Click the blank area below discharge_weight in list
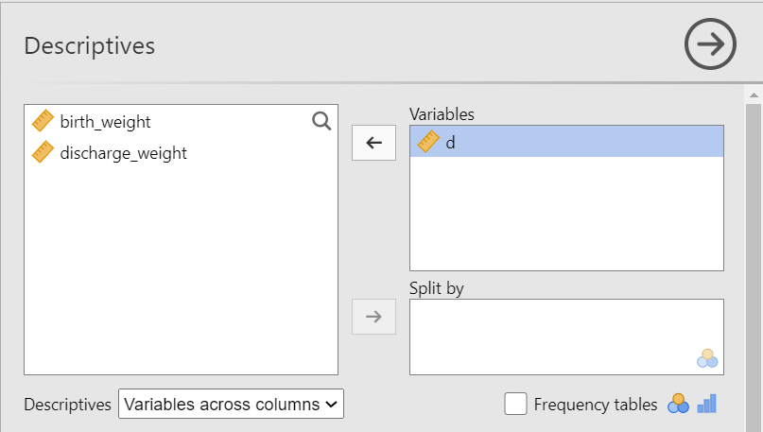The image size is (763, 432). (180, 274)
